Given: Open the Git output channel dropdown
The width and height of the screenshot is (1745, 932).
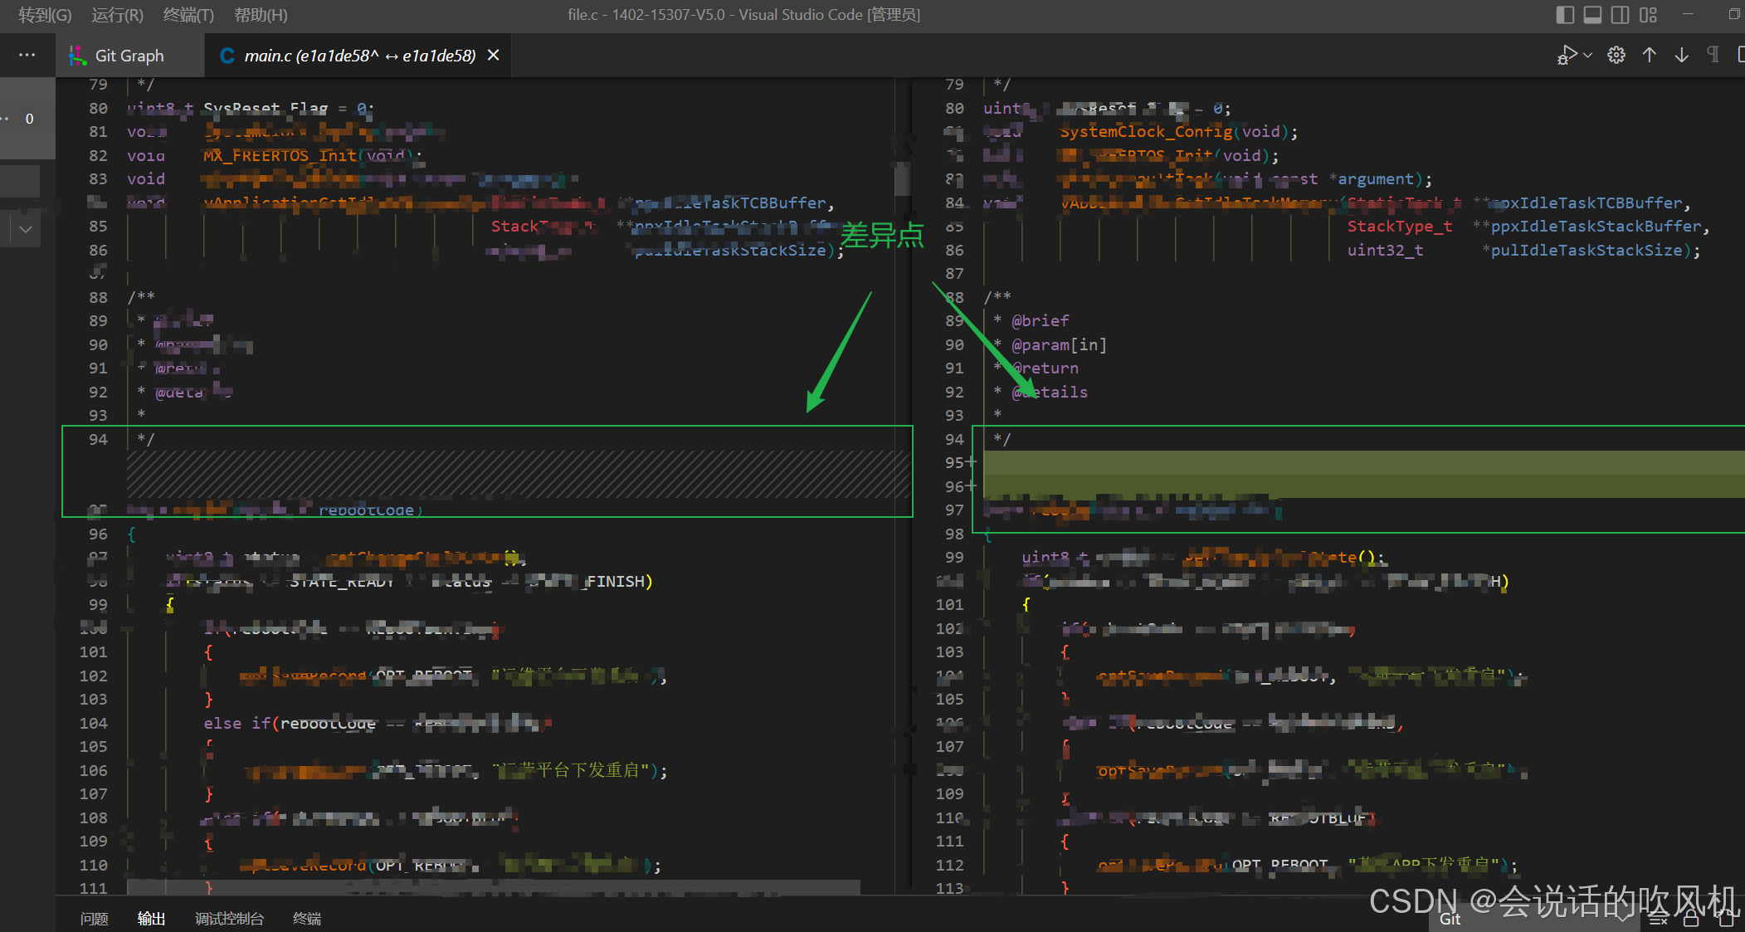Looking at the screenshot, I should point(1535,919).
